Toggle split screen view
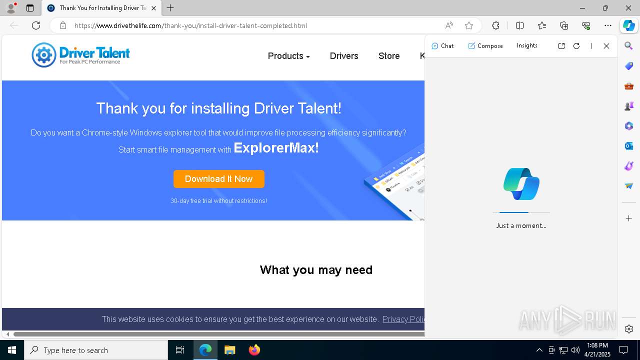Screen dimensions: 640x360 point(519,25)
